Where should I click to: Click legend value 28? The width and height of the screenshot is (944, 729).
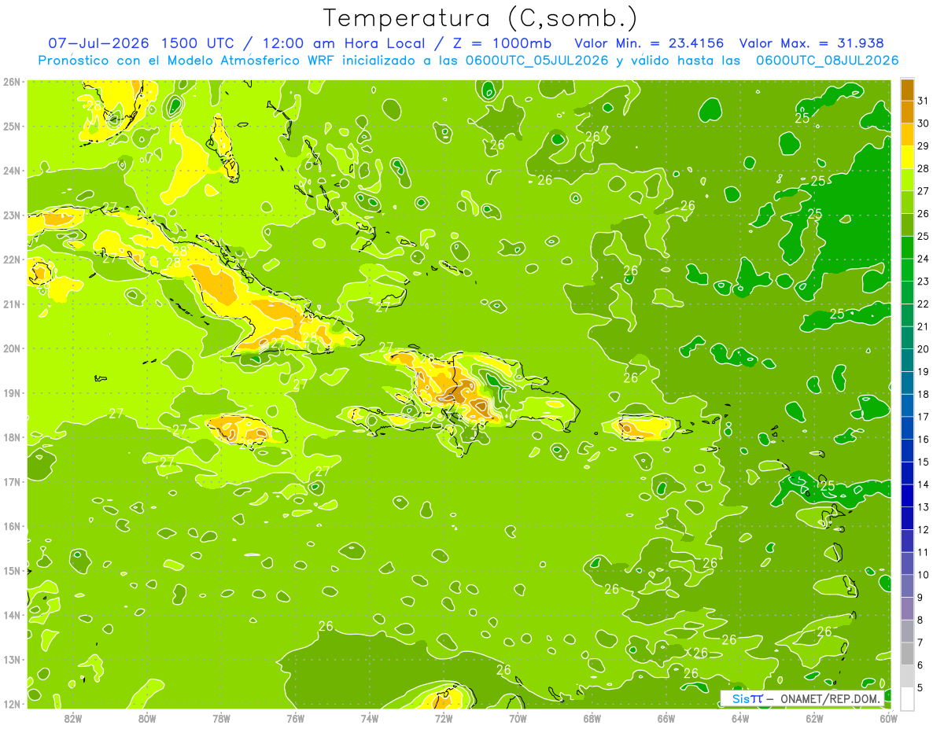coord(923,168)
